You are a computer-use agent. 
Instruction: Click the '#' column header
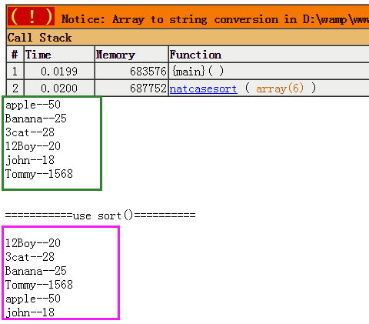point(15,55)
